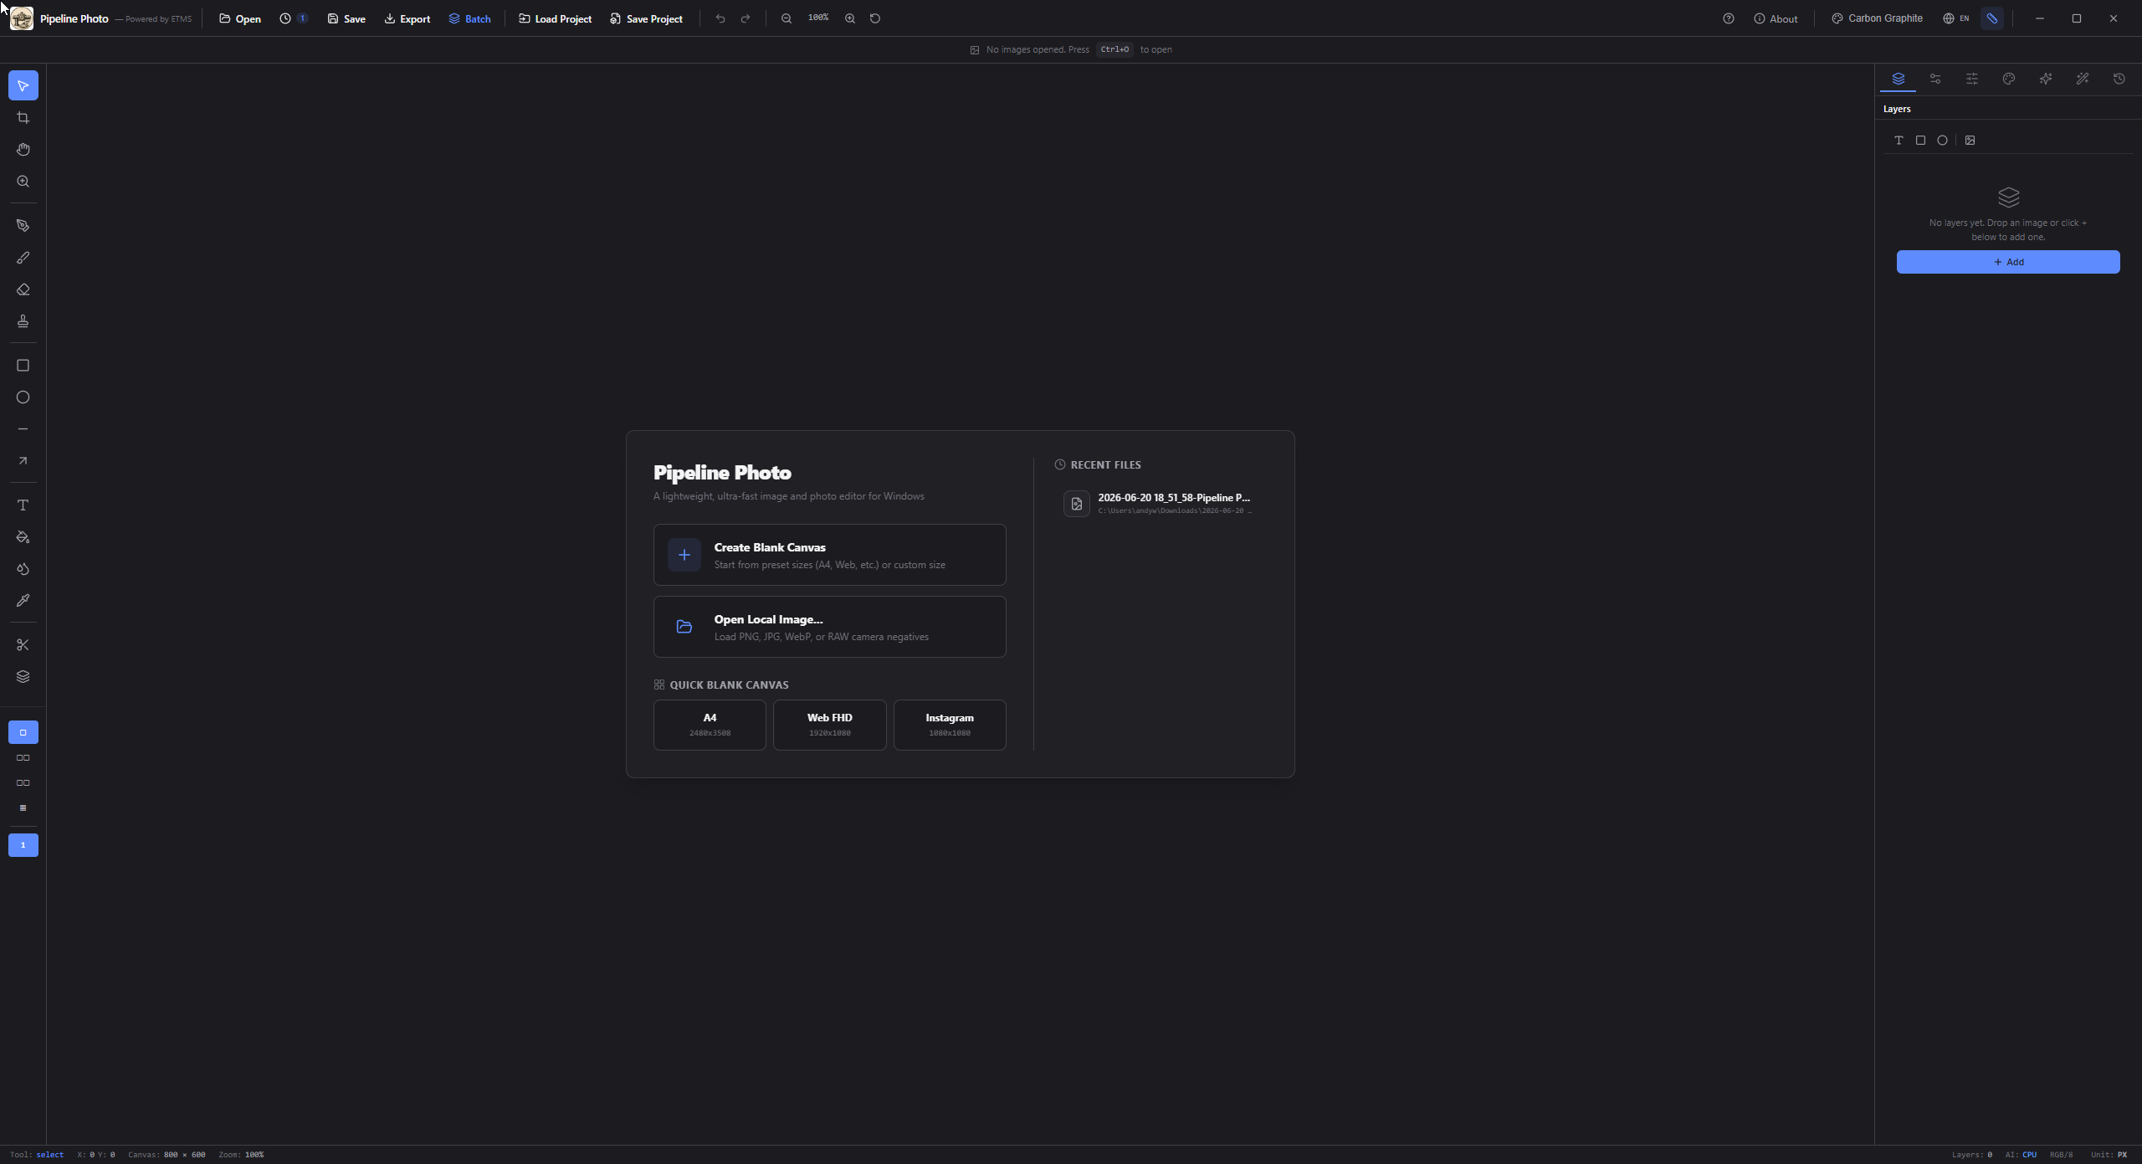This screenshot has height=1164, width=2142.
Task: Select the Blur droplet tool
Action: pos(23,568)
